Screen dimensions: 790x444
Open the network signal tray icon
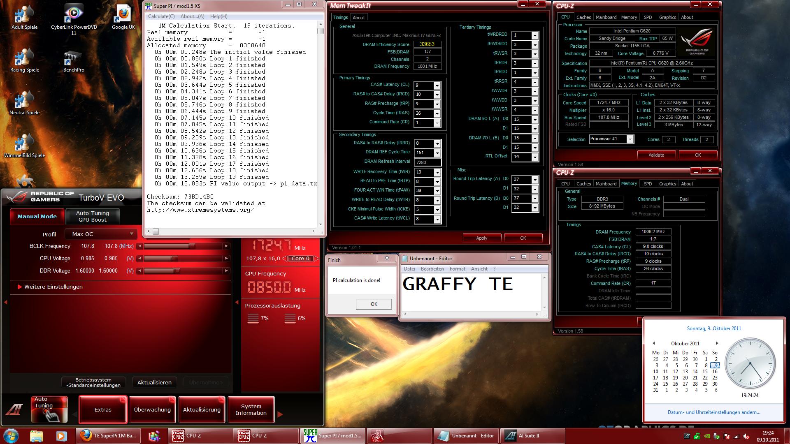pyautogui.click(x=736, y=436)
